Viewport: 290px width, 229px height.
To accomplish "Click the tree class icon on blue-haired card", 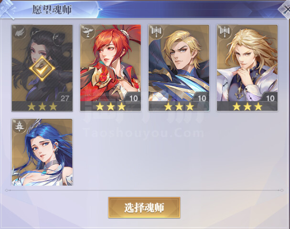I will pyautogui.click(x=19, y=126).
